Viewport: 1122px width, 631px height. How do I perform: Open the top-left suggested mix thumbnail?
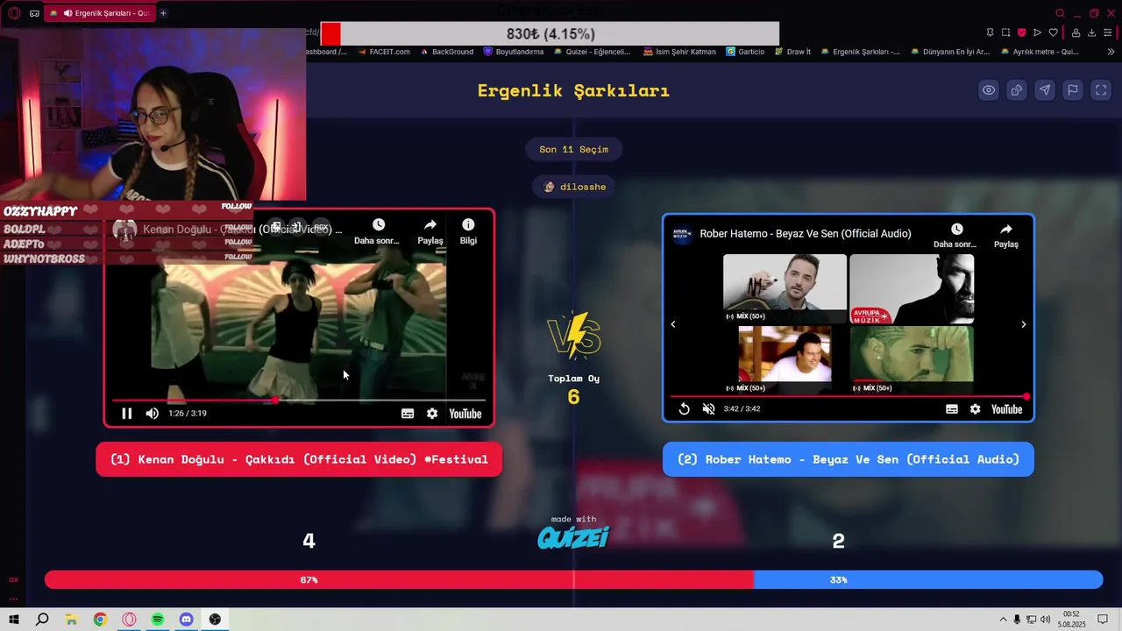point(785,288)
